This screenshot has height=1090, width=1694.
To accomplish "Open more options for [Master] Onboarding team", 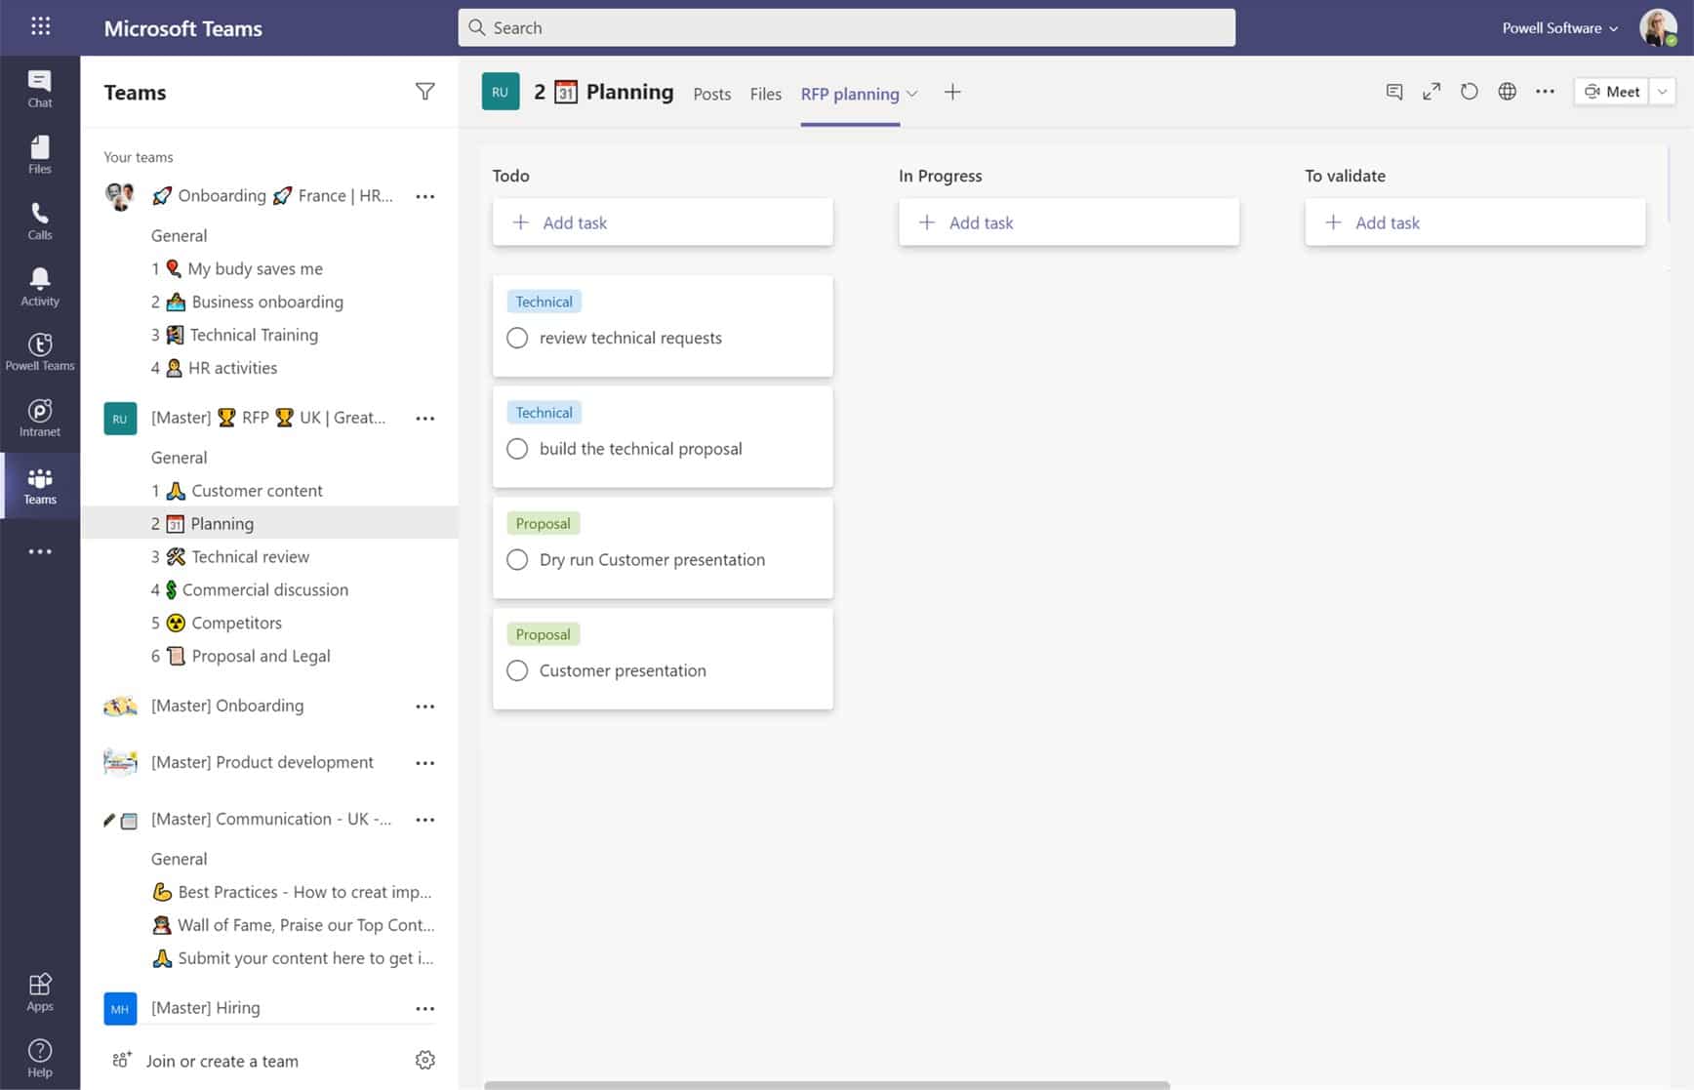I will 424,706.
